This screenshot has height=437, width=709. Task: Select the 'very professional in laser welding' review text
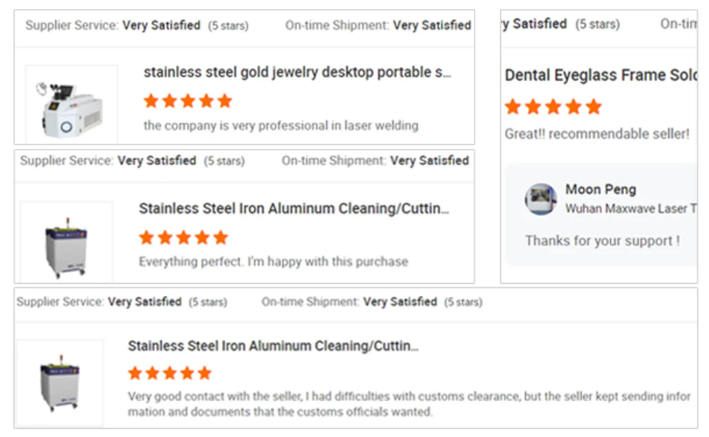[281, 126]
